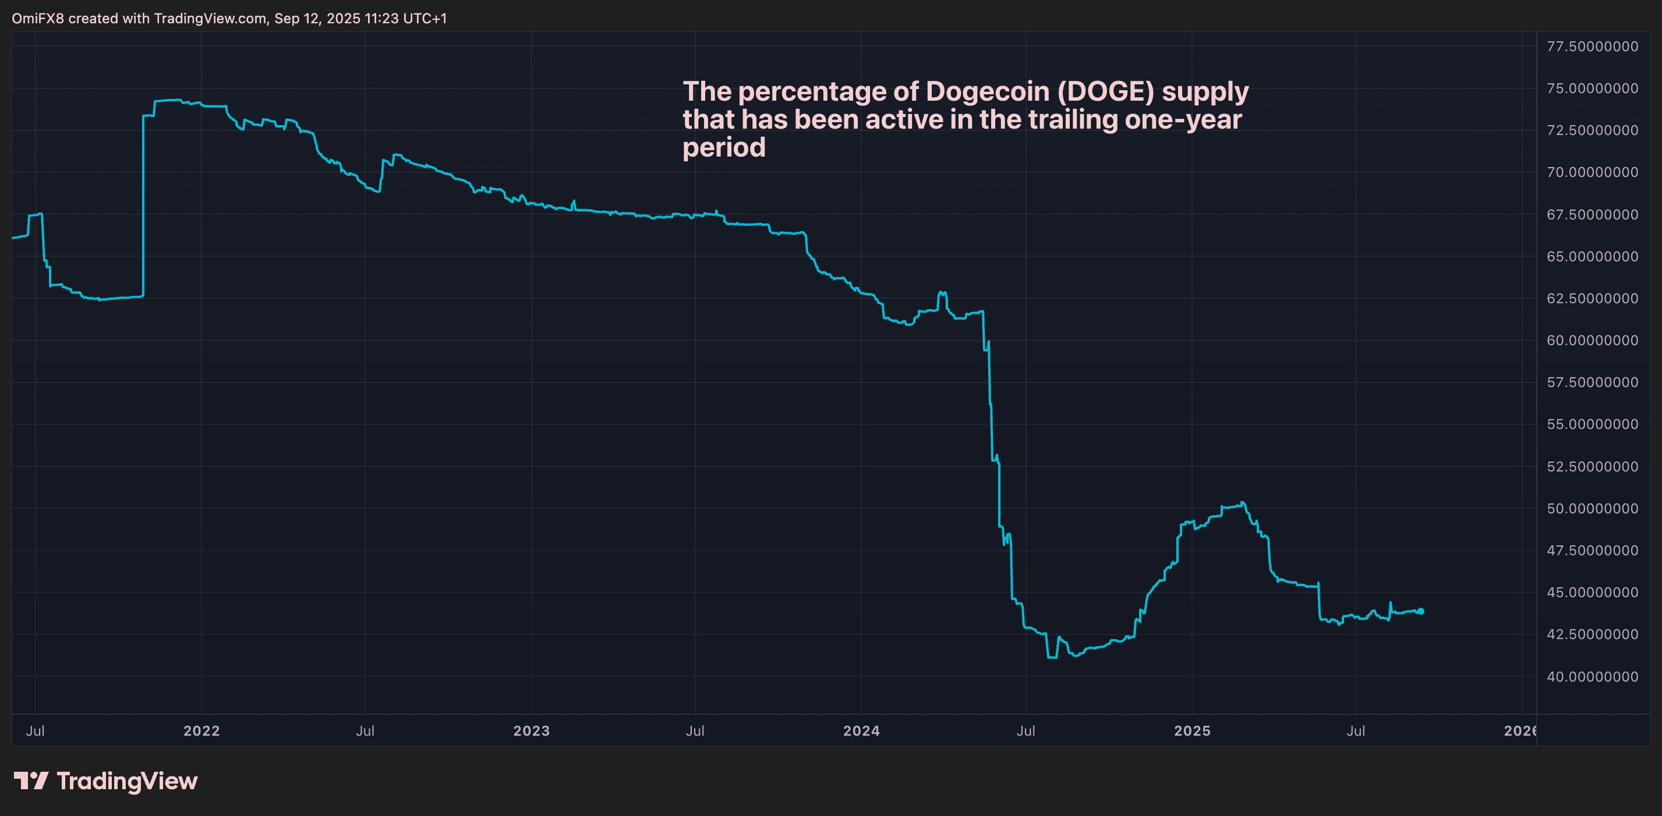The height and width of the screenshot is (816, 1662).
Task: Click the Jul label between 2024 and 2025
Action: point(1026,731)
